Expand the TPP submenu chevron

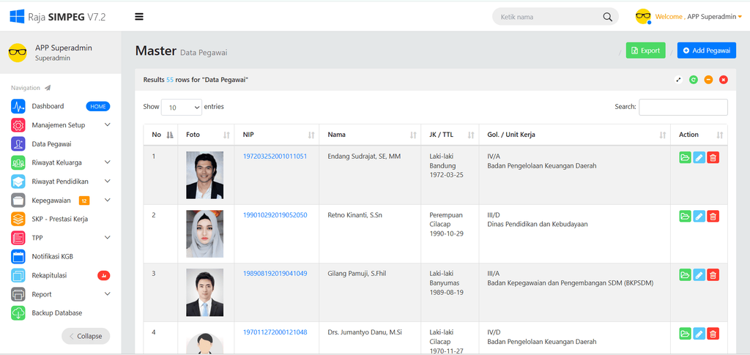pyautogui.click(x=108, y=237)
